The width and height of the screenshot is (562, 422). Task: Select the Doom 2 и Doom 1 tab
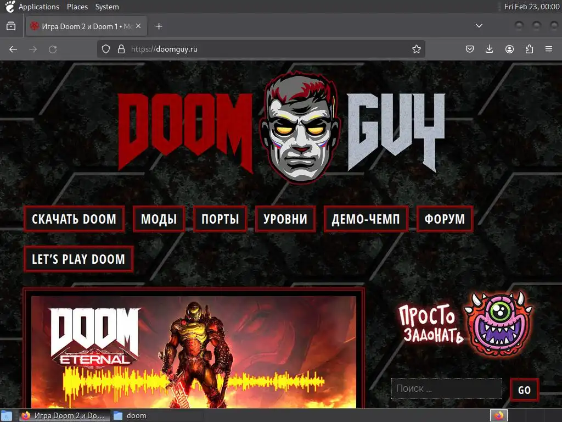click(86, 26)
